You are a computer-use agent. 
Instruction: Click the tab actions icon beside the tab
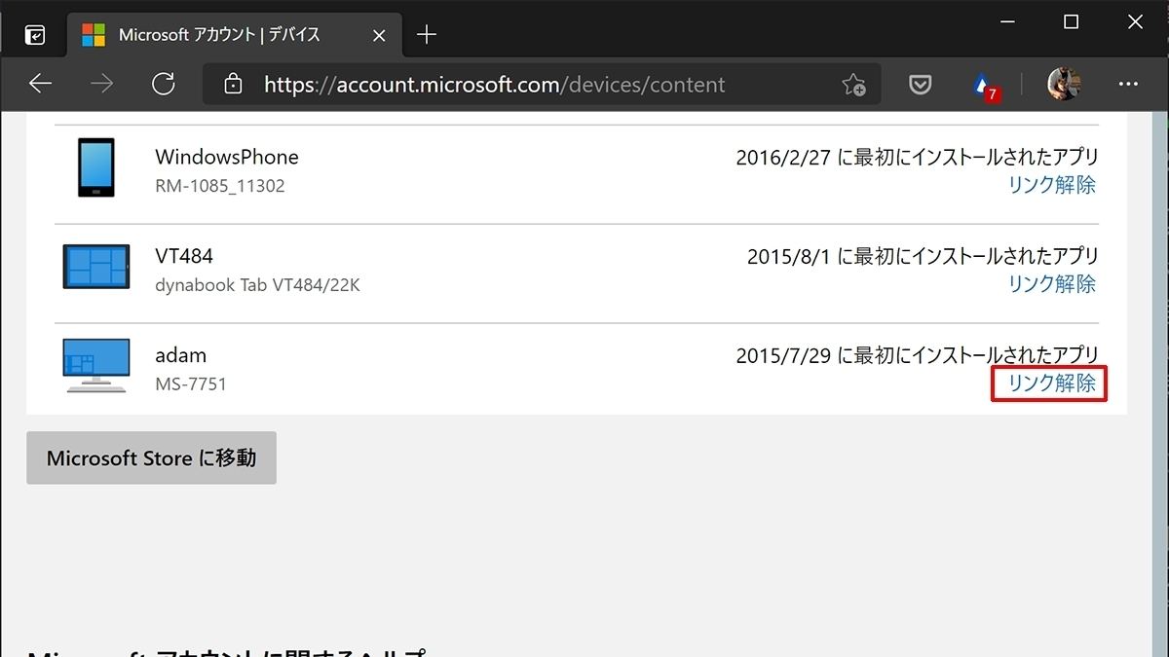pyautogui.click(x=35, y=35)
